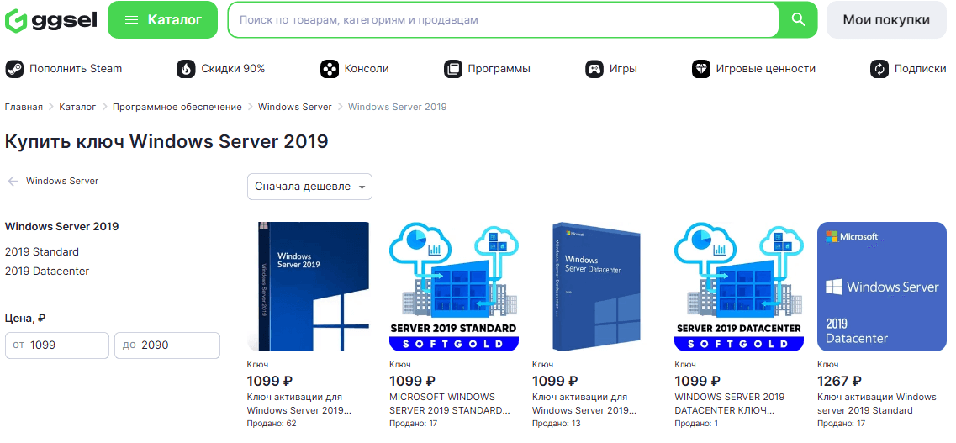
Task: Click the page heading Купить ключ Windows Server 2019
Action: [166, 141]
